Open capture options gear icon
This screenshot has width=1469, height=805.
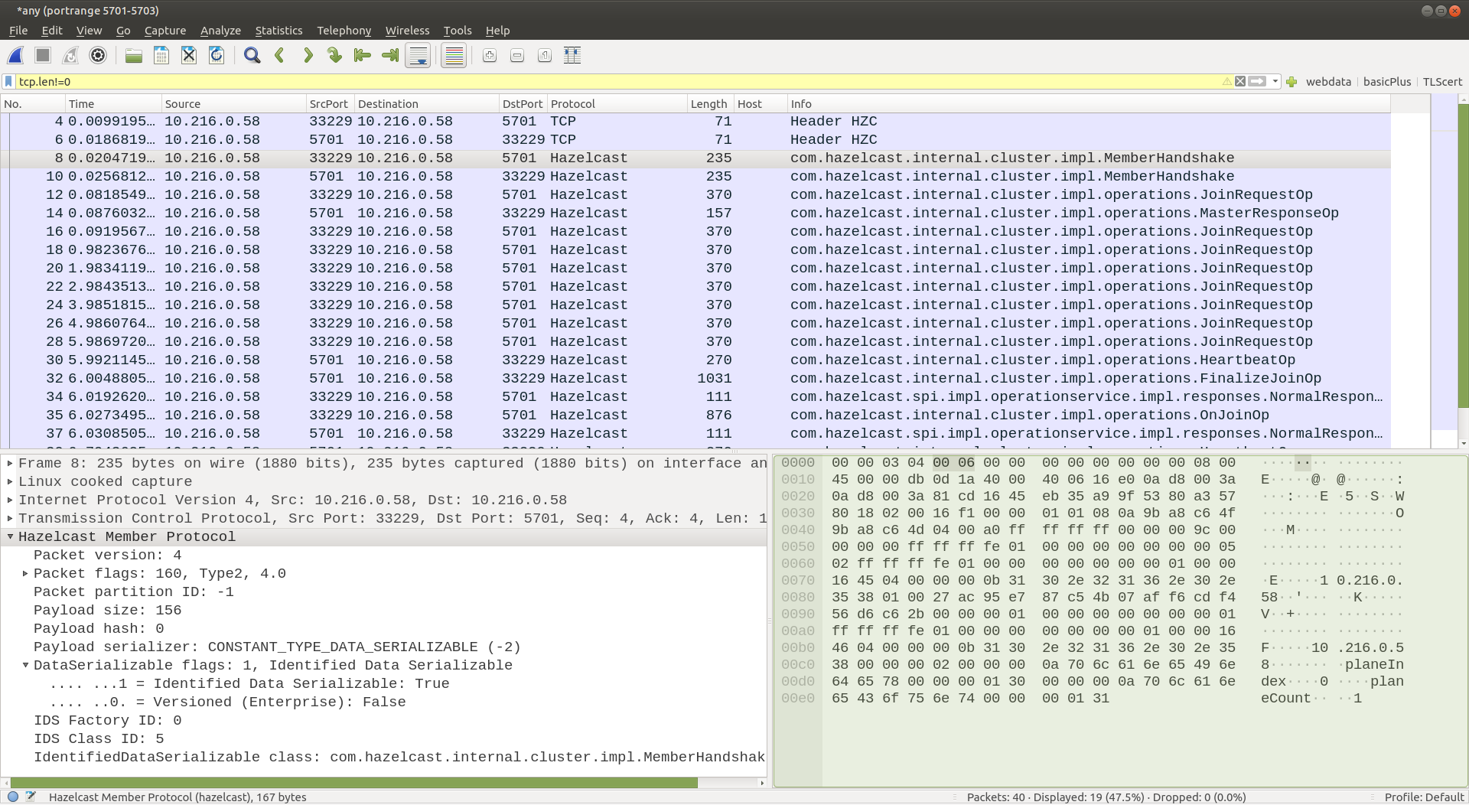pyautogui.click(x=98, y=56)
